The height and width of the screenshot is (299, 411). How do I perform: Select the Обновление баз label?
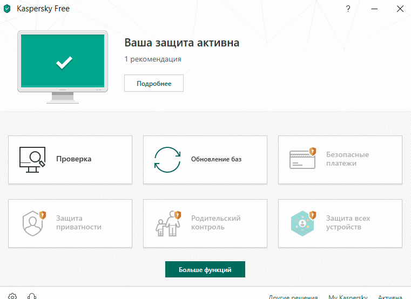[216, 159]
